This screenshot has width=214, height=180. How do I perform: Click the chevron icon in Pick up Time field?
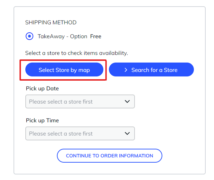[x=127, y=133]
